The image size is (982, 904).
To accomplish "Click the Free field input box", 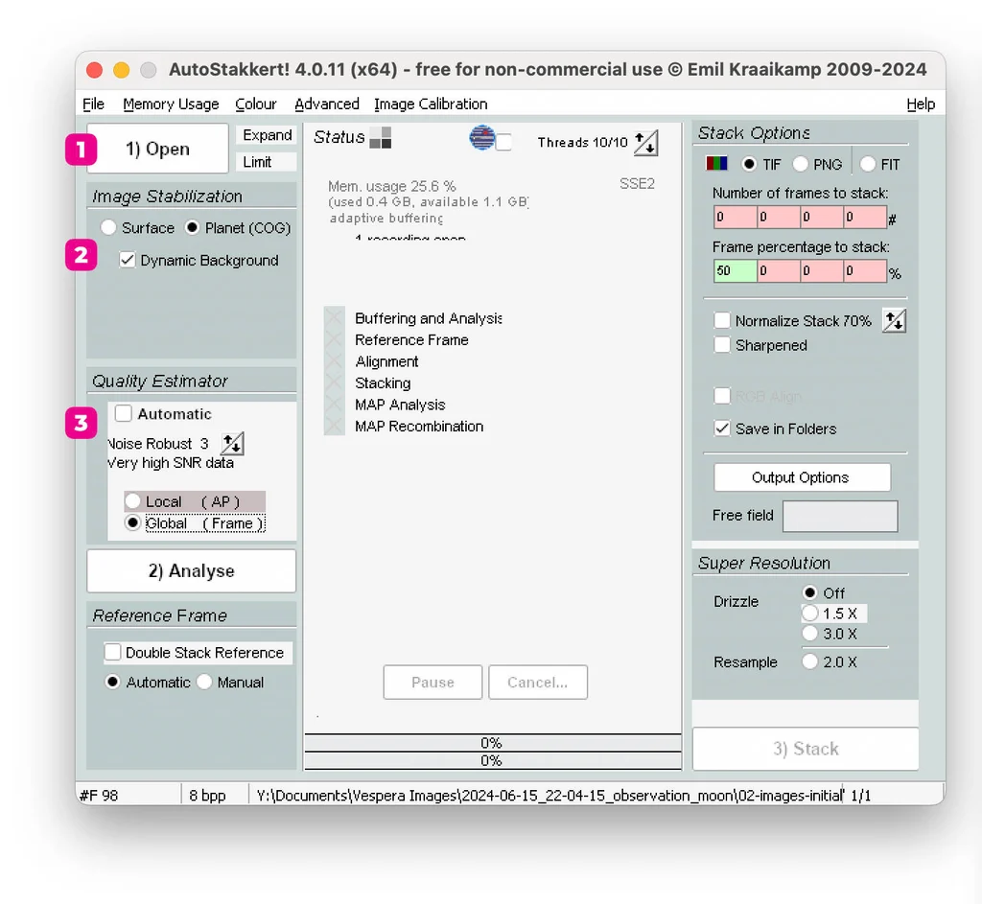I will 840,516.
